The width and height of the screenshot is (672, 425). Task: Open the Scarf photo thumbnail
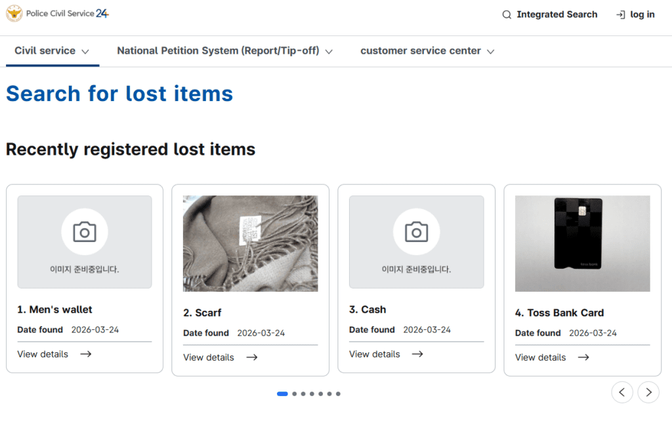click(x=251, y=243)
